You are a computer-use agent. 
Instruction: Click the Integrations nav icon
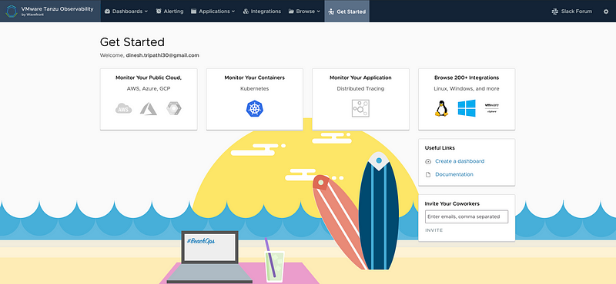pos(246,12)
